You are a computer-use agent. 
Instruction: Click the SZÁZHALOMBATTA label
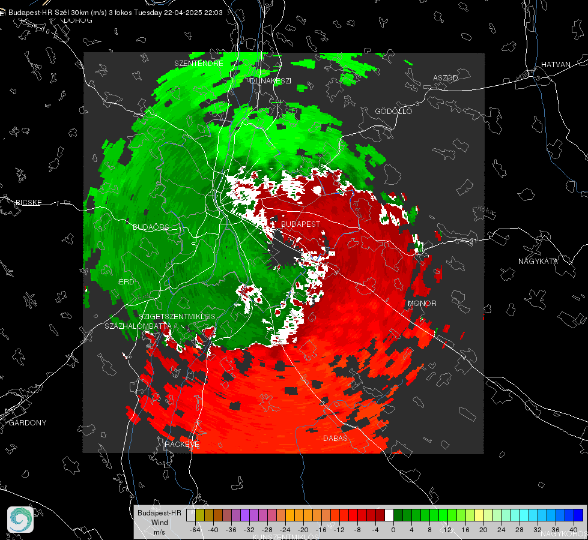tap(138, 326)
